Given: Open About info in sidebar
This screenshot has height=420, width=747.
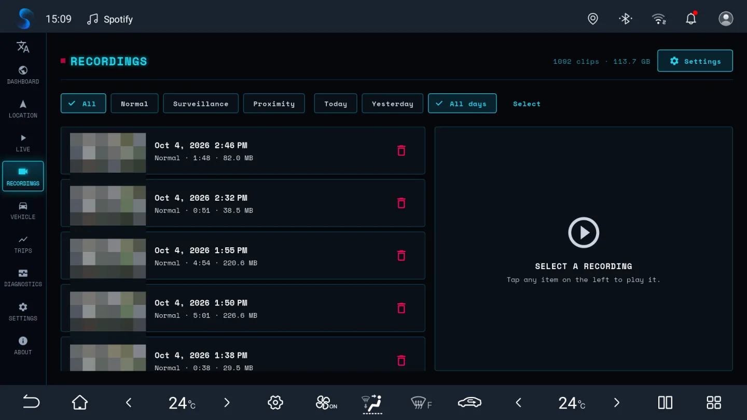Looking at the screenshot, I should coord(23,346).
